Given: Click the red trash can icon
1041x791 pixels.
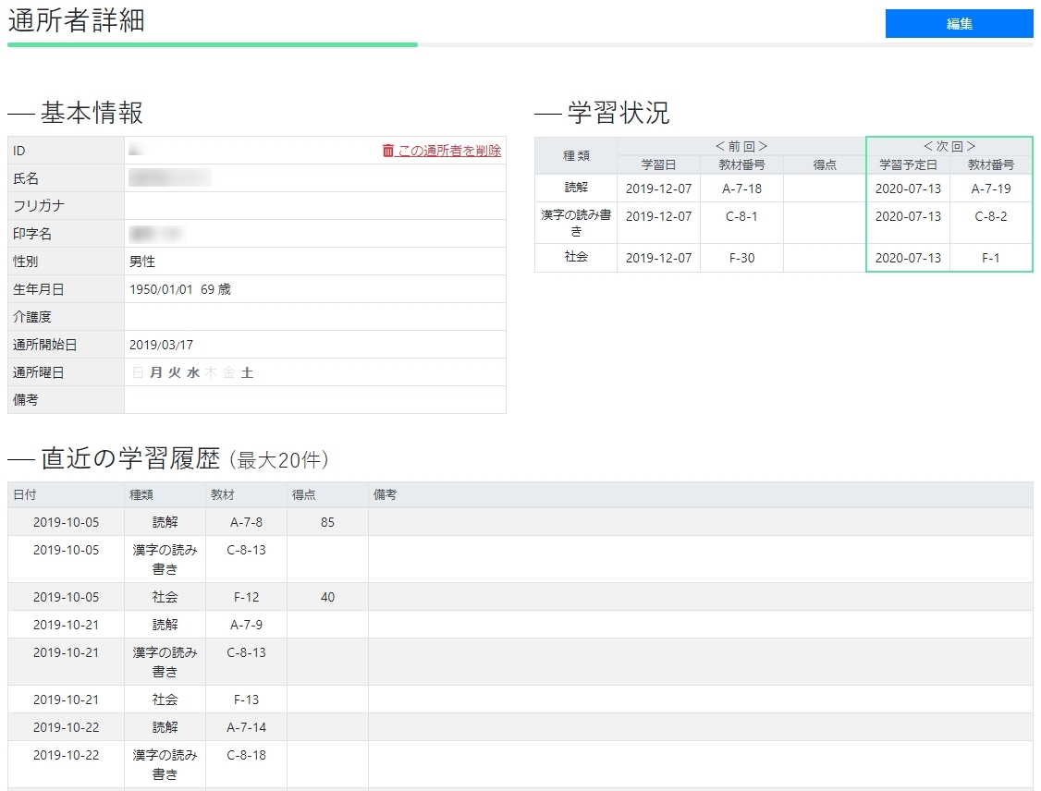Looking at the screenshot, I should 388,151.
